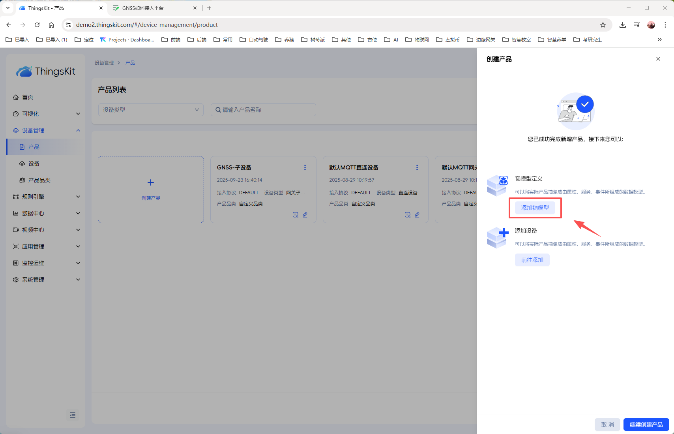
Task: Click the plus icon to create product
Action: click(151, 182)
